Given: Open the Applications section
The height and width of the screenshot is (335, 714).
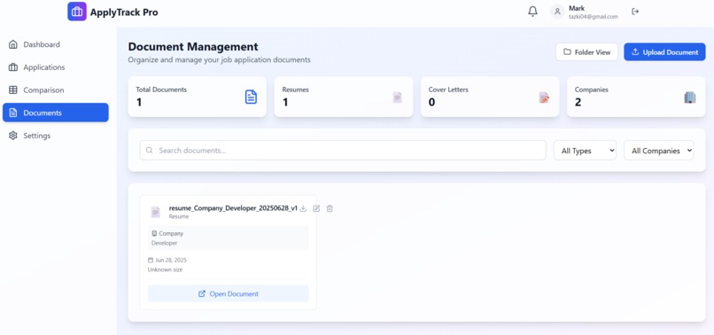Looking at the screenshot, I should pos(56,67).
